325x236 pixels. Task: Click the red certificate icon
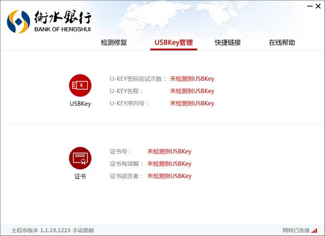[x=80, y=158]
